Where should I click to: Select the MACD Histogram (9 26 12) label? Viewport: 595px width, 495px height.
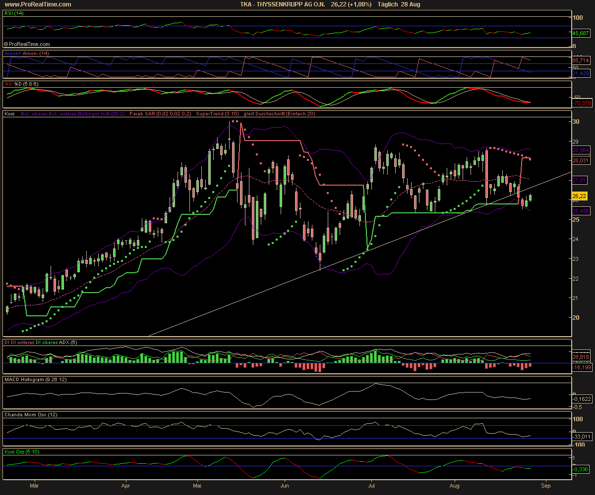pyautogui.click(x=35, y=380)
